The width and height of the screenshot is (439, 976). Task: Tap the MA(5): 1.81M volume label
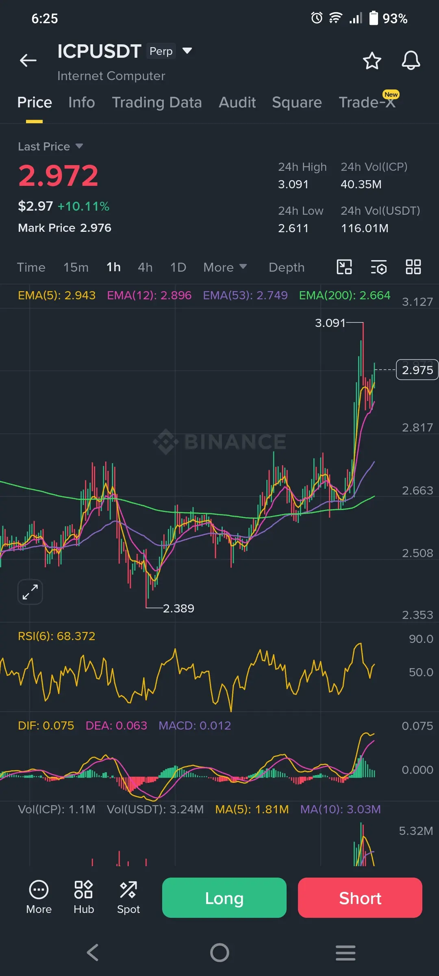pos(252,809)
